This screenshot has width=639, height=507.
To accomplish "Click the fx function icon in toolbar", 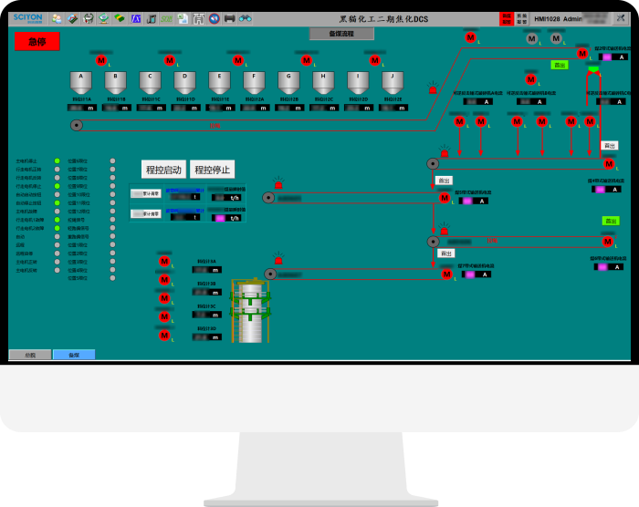I will [x=136, y=18].
